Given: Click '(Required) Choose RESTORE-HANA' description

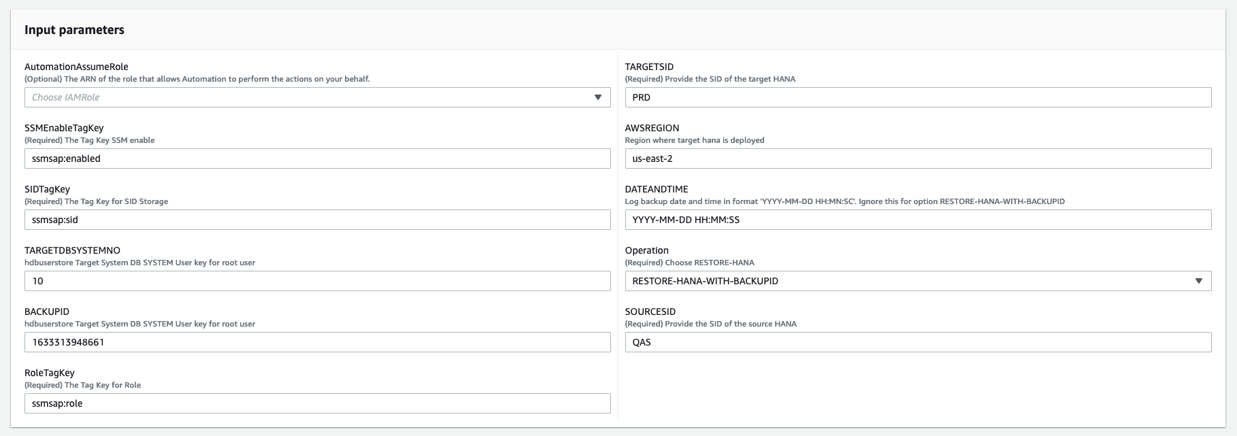Looking at the screenshot, I should (x=689, y=263).
